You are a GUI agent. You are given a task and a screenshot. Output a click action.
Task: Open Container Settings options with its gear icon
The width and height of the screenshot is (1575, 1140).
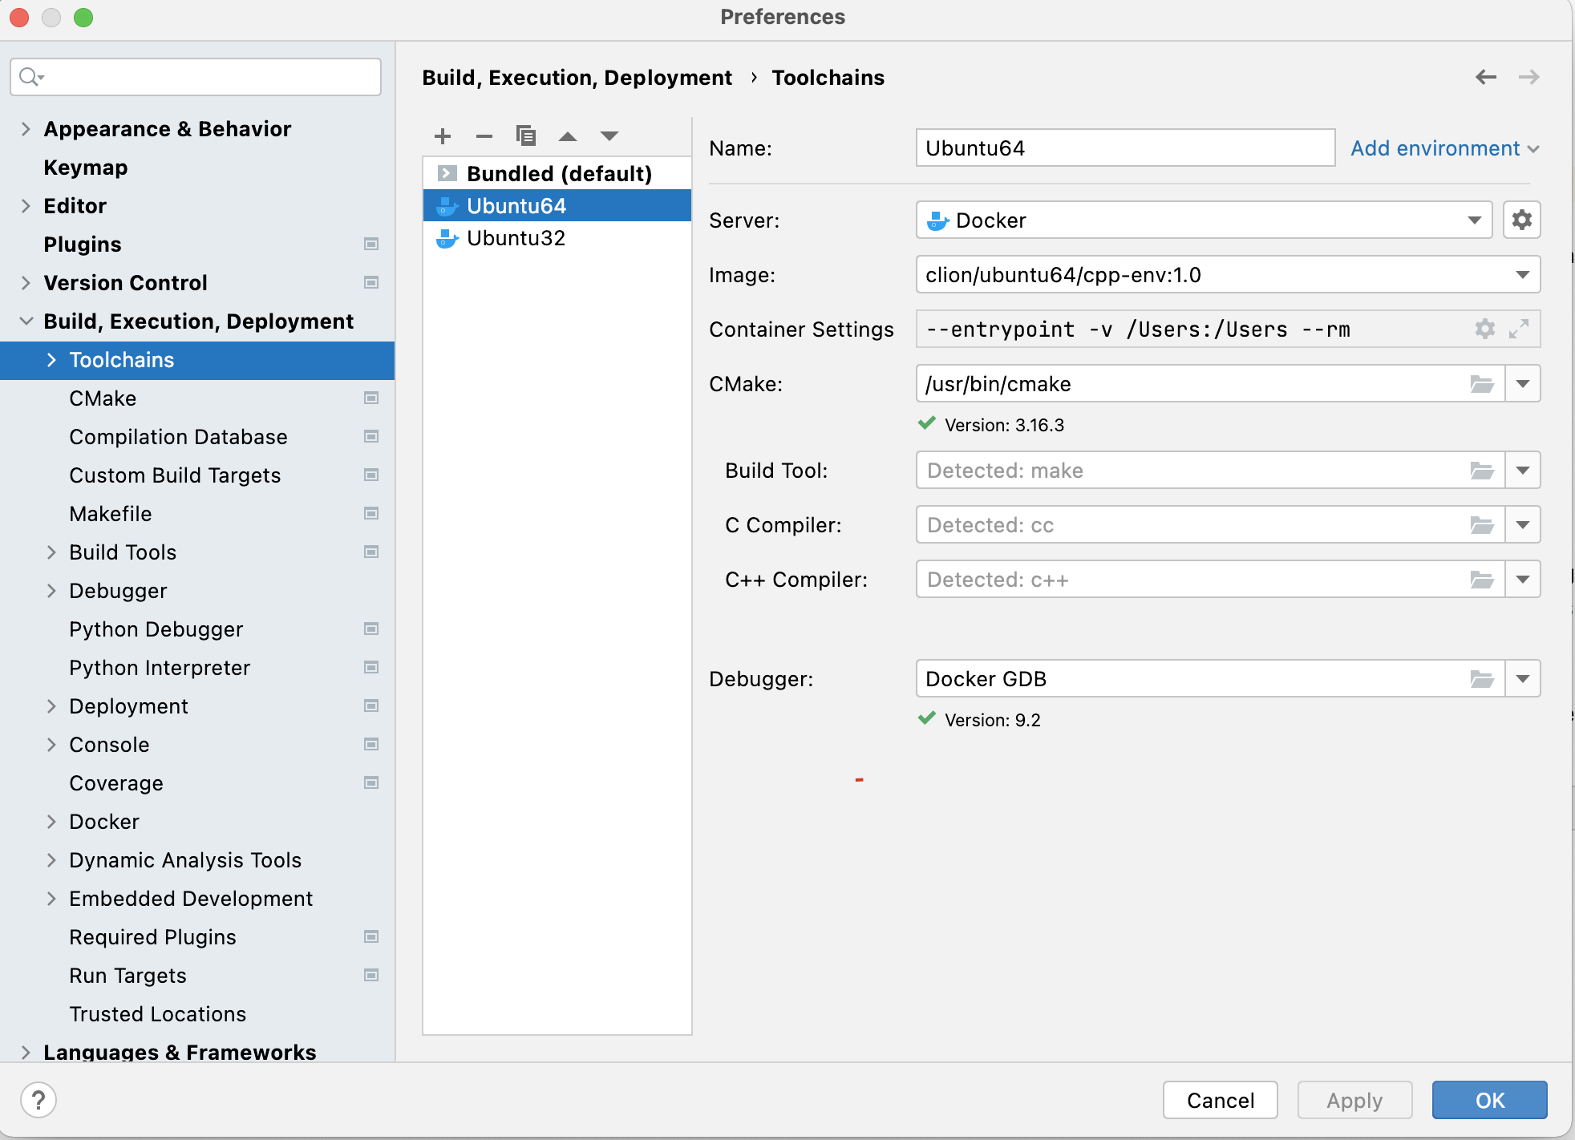click(x=1484, y=329)
